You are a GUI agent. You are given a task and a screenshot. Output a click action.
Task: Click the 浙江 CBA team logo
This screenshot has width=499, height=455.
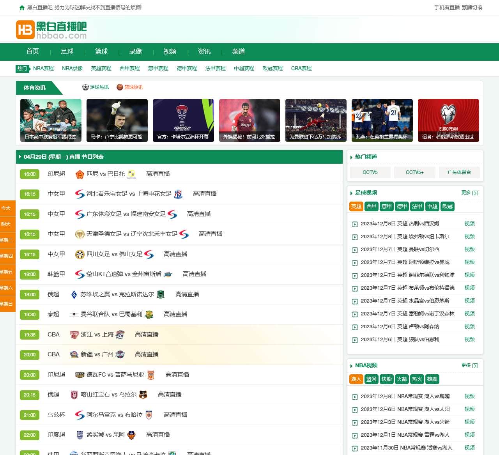[74, 335]
